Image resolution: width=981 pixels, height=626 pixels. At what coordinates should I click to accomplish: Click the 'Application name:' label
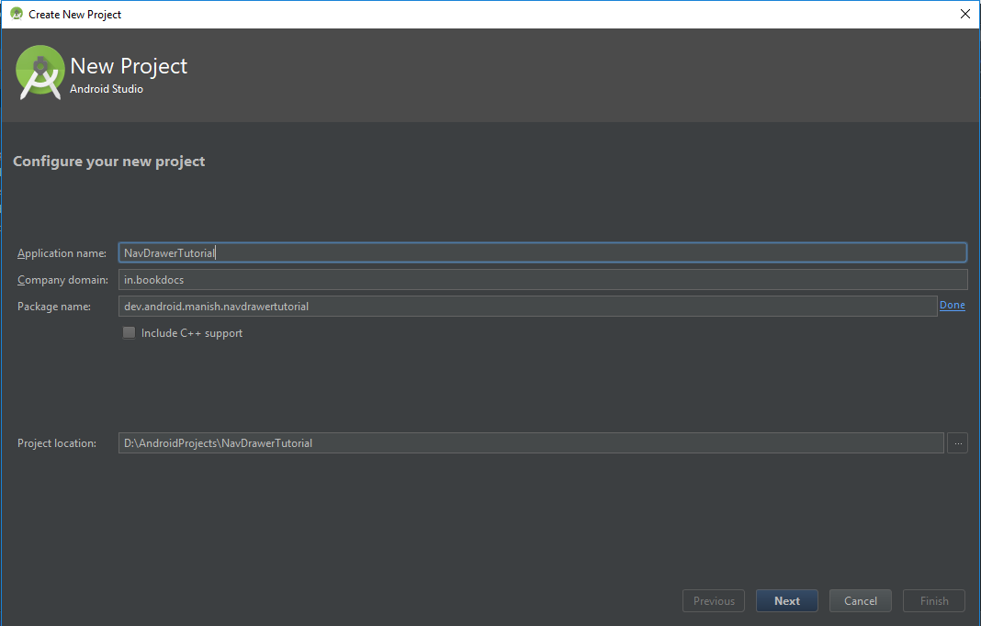62,253
